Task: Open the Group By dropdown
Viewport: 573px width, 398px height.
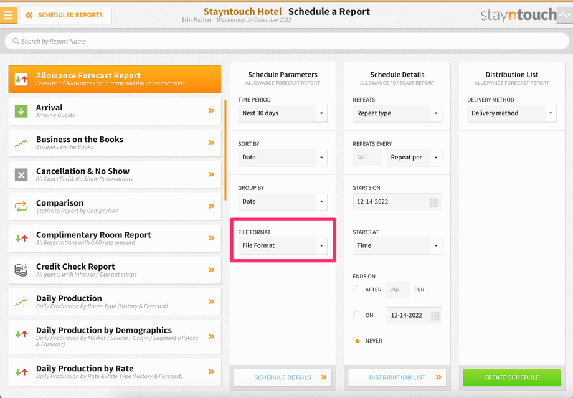Action: click(x=283, y=201)
